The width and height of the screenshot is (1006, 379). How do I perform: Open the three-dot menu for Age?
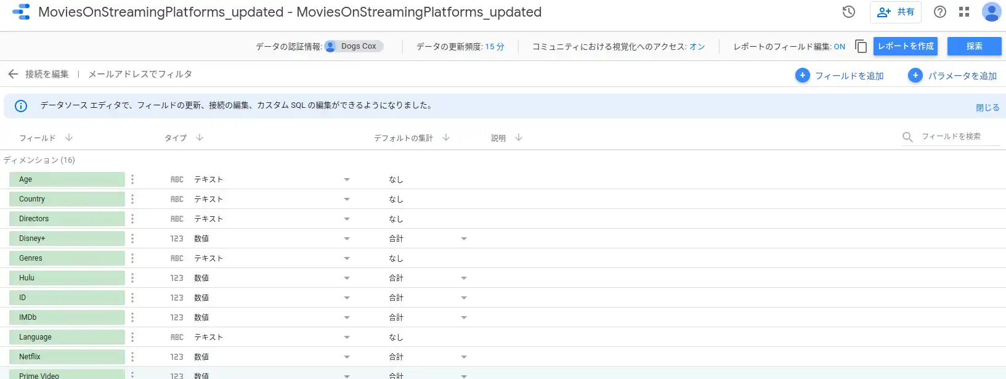point(132,179)
